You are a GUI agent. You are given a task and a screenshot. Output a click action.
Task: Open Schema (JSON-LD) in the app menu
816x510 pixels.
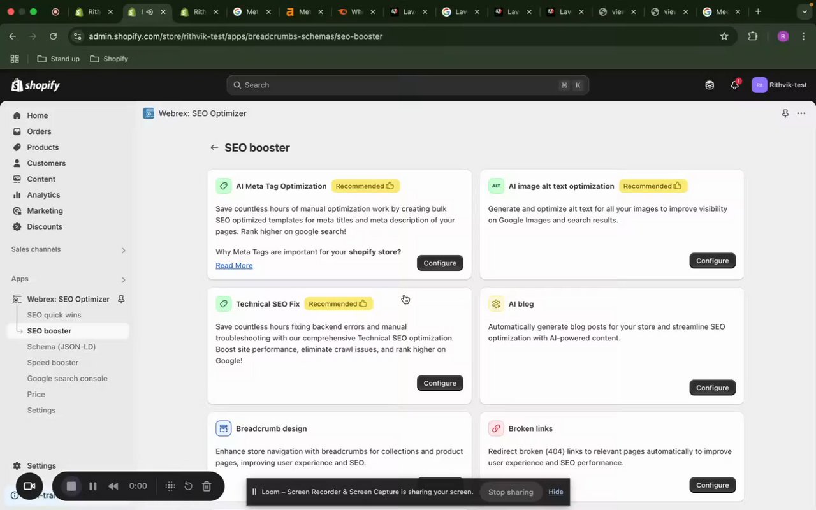click(61, 347)
